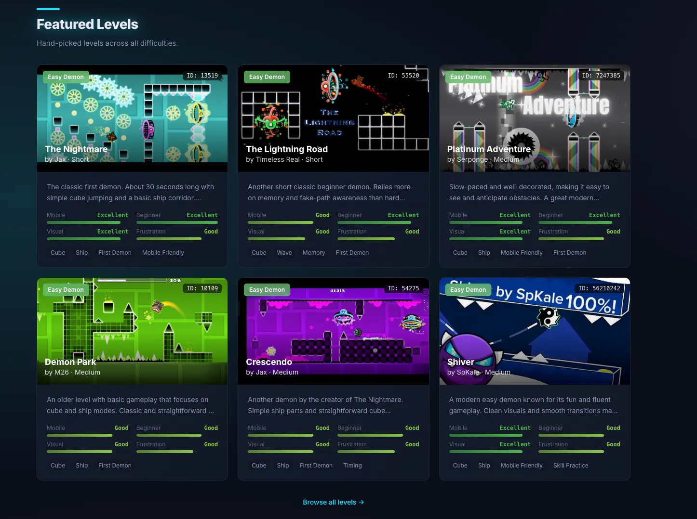Pick the First Demon tag on Demon Park
Image resolution: width=697 pixels, height=519 pixels.
tap(115, 466)
